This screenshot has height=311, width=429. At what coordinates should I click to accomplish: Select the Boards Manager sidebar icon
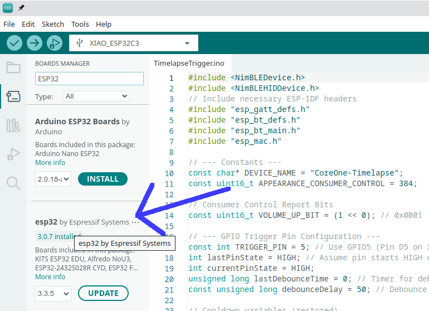tap(13, 96)
